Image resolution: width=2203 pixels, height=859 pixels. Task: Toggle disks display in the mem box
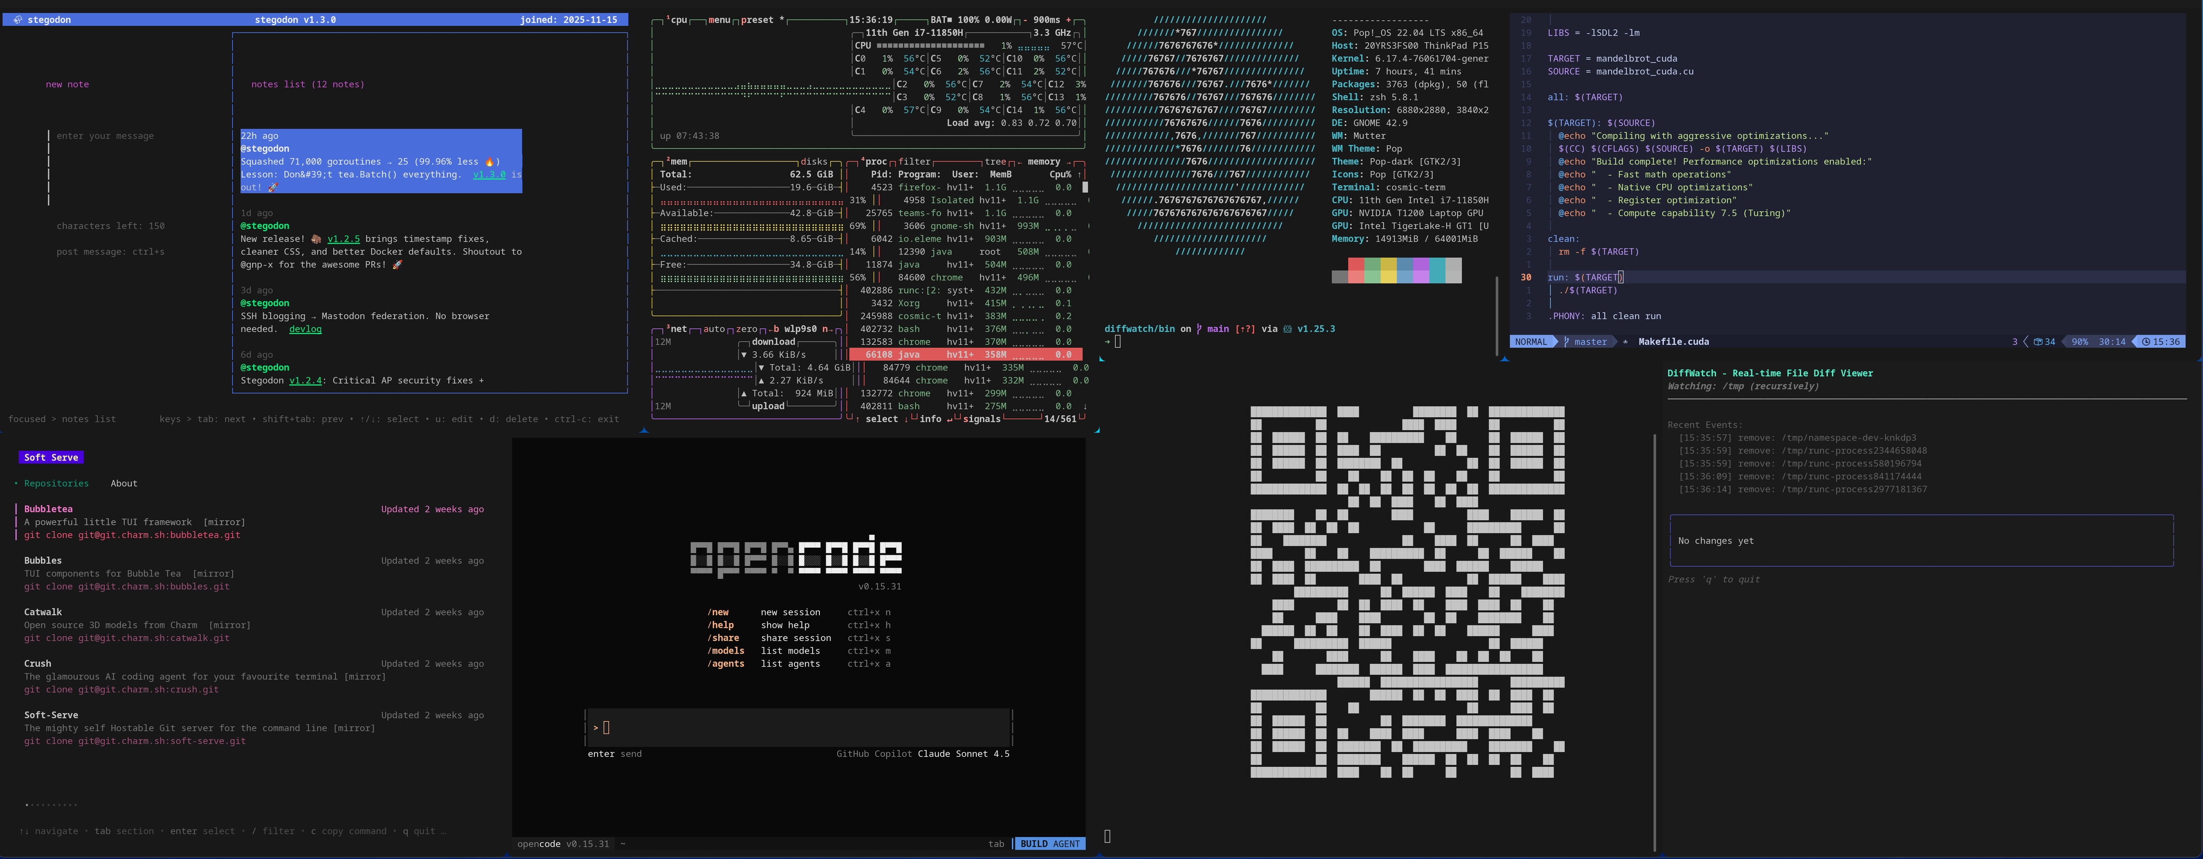click(x=813, y=161)
